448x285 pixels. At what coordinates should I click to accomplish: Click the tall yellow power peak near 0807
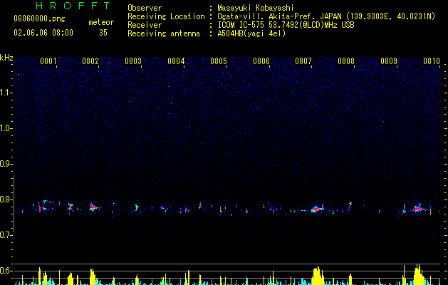(317, 276)
